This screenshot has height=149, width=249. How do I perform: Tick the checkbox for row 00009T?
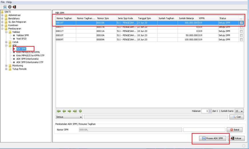tap(241, 40)
